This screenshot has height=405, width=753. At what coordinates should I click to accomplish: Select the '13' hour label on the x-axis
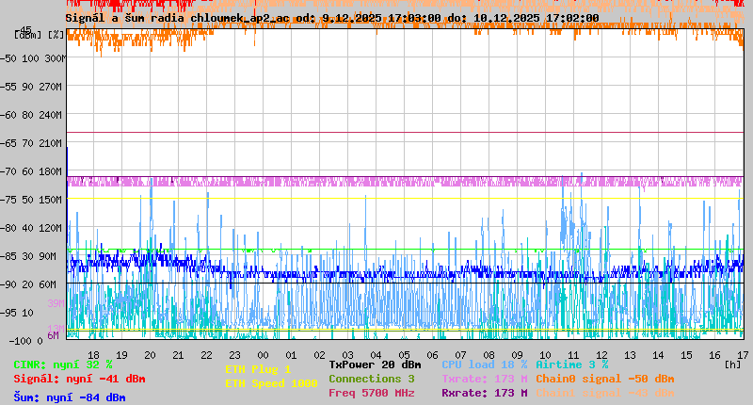point(630,355)
